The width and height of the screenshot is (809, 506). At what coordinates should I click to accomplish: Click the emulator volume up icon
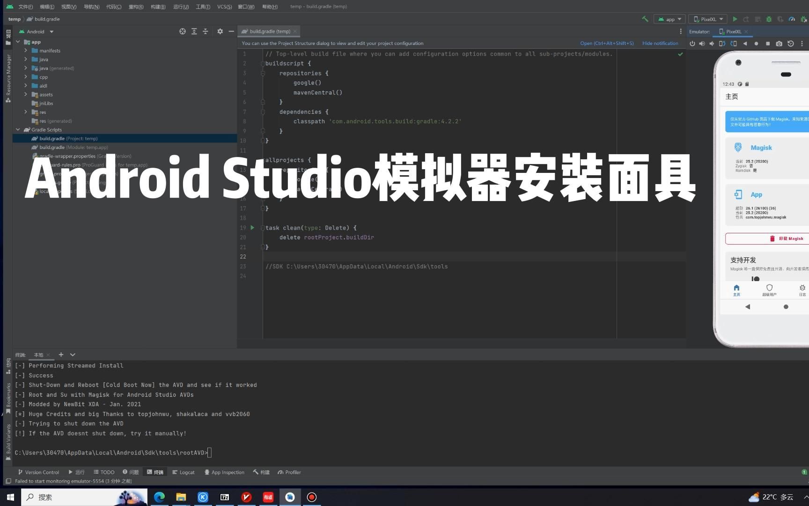[x=702, y=44]
